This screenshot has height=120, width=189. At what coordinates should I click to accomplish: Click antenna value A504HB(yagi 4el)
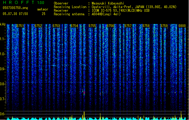106,14
